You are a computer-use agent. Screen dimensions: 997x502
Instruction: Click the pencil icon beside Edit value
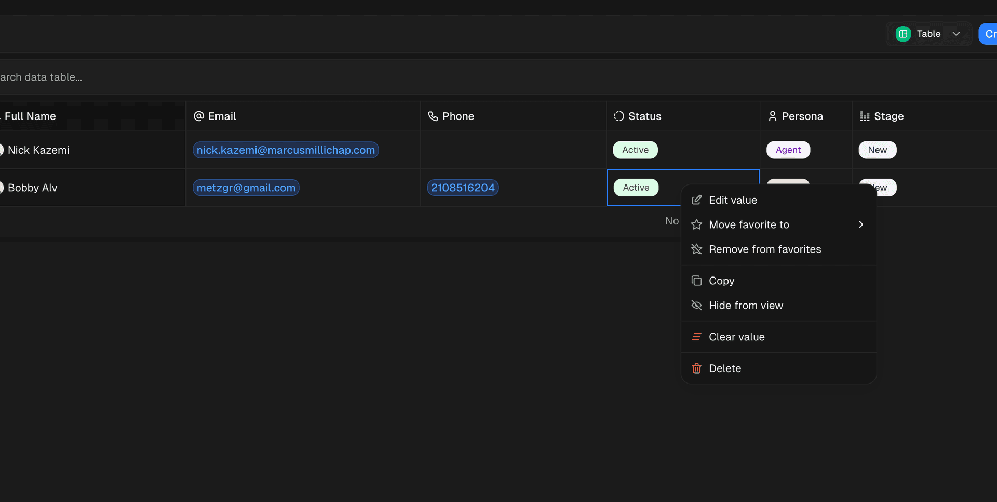tap(696, 200)
